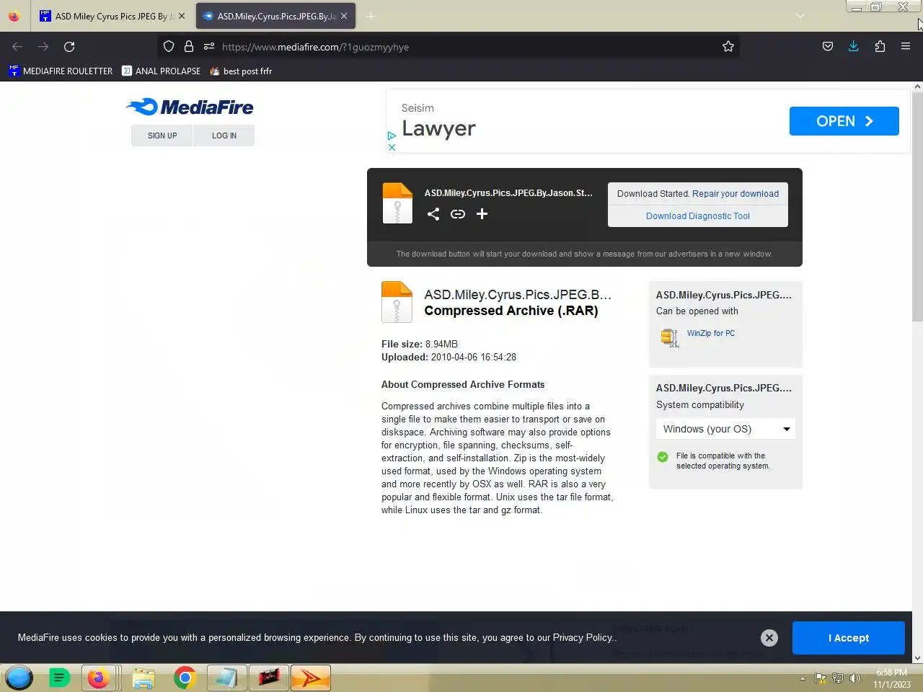Click the plus icon to add file
923x692 pixels.
tap(482, 214)
